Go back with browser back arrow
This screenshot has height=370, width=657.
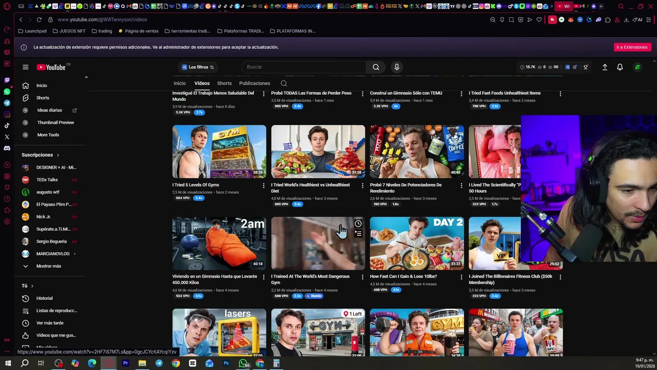tap(21, 20)
